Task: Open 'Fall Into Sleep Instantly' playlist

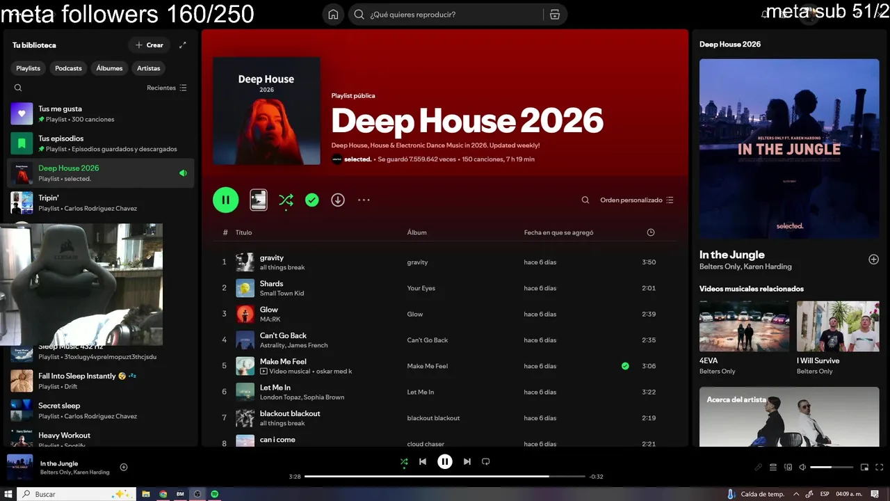Action: pyautogui.click(x=101, y=381)
